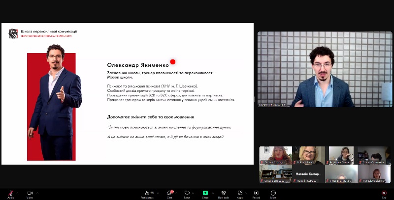The width and height of the screenshot is (394, 200).
Task: Expand video options arrow beside Video
Action: pyautogui.click(x=37, y=193)
